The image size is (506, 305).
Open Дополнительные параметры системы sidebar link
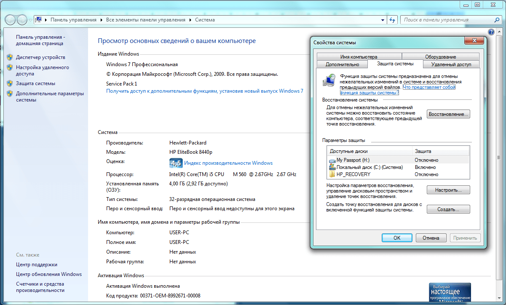click(50, 96)
